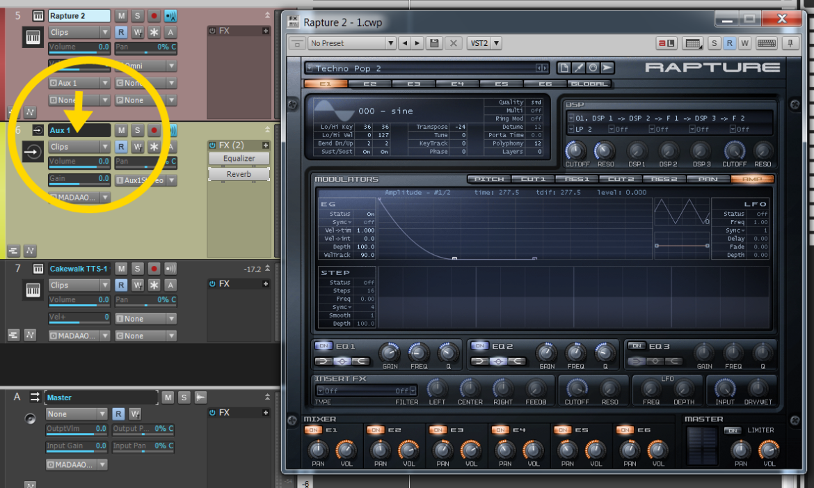Click the new-page icon next to Techno Pop 2
The height and width of the screenshot is (488, 814).
[564, 68]
